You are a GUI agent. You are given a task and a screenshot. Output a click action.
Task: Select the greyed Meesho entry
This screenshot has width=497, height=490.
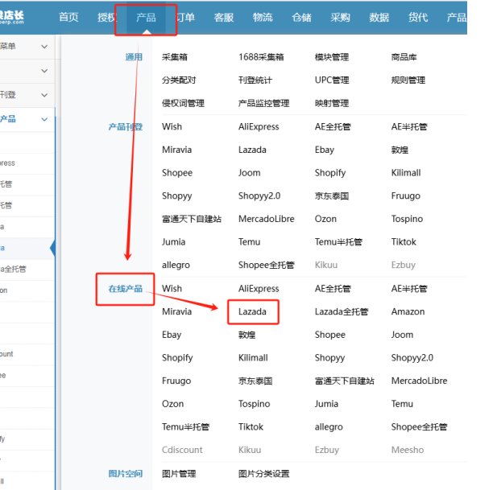[x=408, y=450]
